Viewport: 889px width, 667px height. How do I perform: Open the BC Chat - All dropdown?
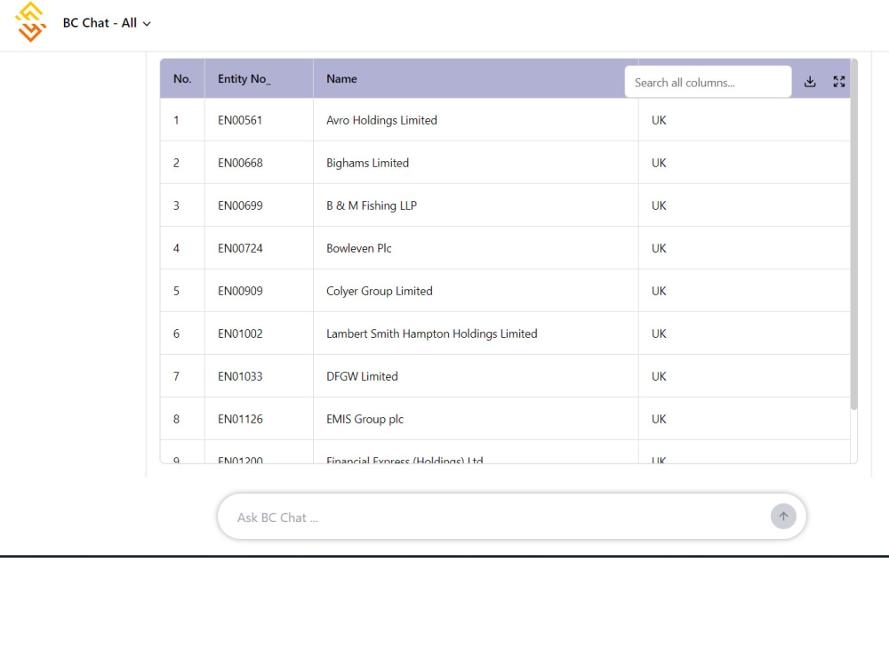(x=107, y=23)
